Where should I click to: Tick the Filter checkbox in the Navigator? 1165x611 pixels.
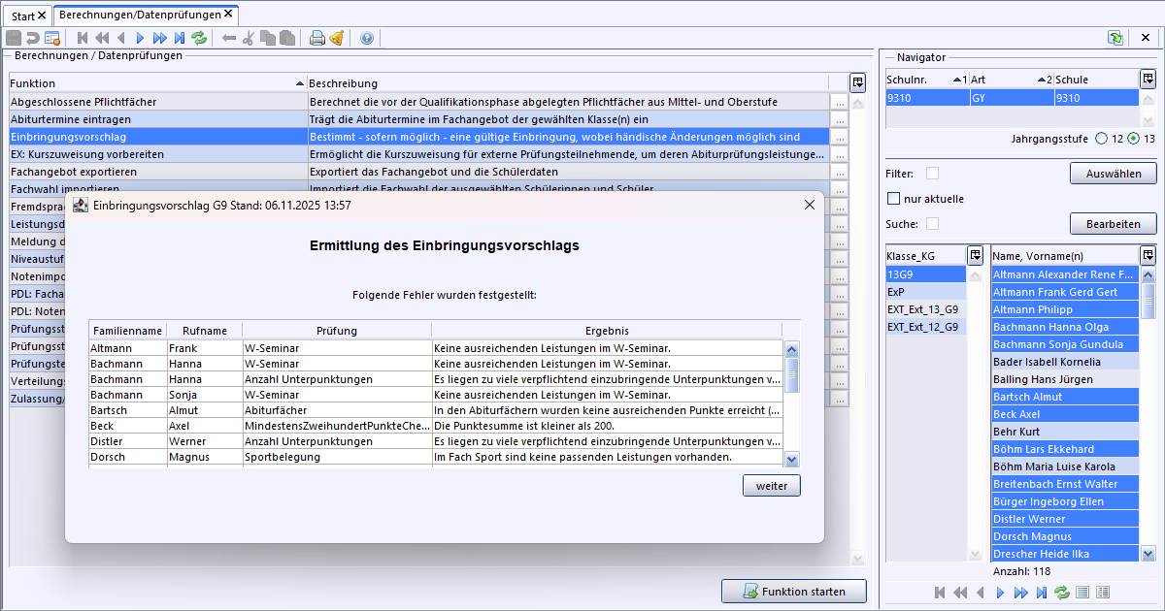(932, 174)
